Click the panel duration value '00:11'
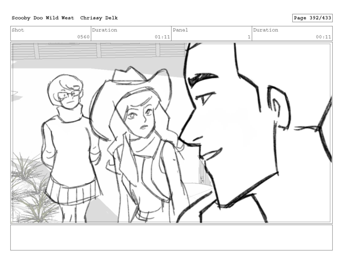This screenshot has width=343, height=266. [x=323, y=37]
